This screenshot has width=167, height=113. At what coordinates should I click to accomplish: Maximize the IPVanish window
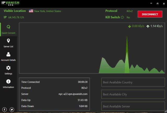point(158,4)
